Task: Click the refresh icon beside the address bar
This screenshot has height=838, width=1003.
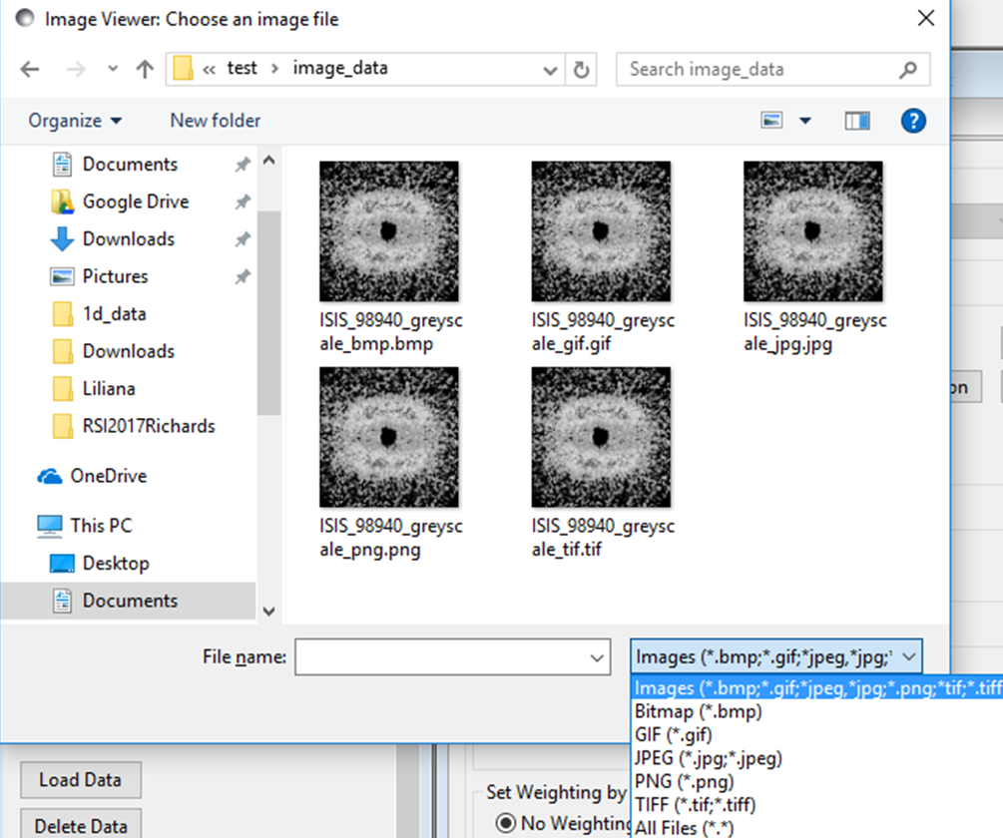Action: tap(582, 69)
